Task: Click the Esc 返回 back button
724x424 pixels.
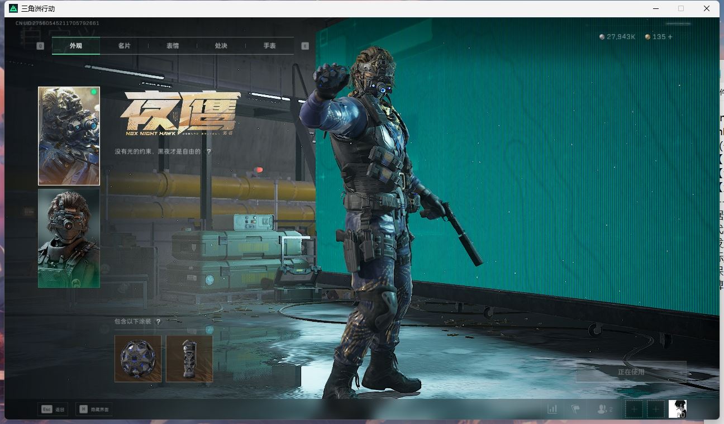Action: 54,409
